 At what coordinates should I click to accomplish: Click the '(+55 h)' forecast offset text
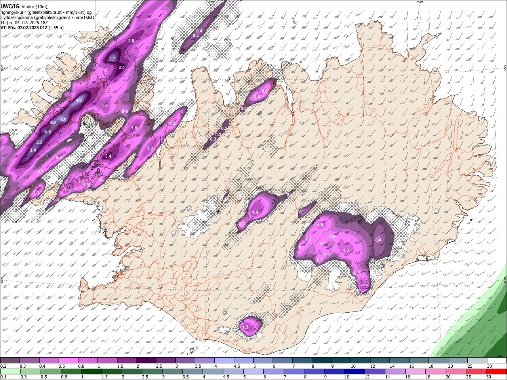[x=56, y=28]
